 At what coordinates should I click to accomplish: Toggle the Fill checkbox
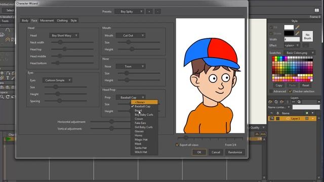tap(271, 27)
